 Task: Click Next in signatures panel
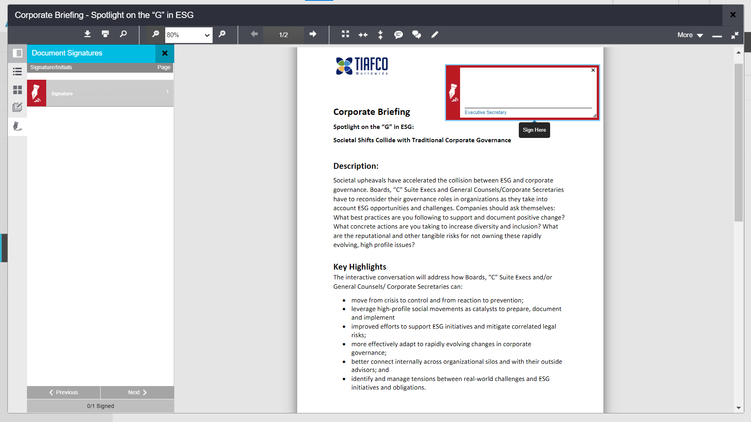pyautogui.click(x=137, y=392)
